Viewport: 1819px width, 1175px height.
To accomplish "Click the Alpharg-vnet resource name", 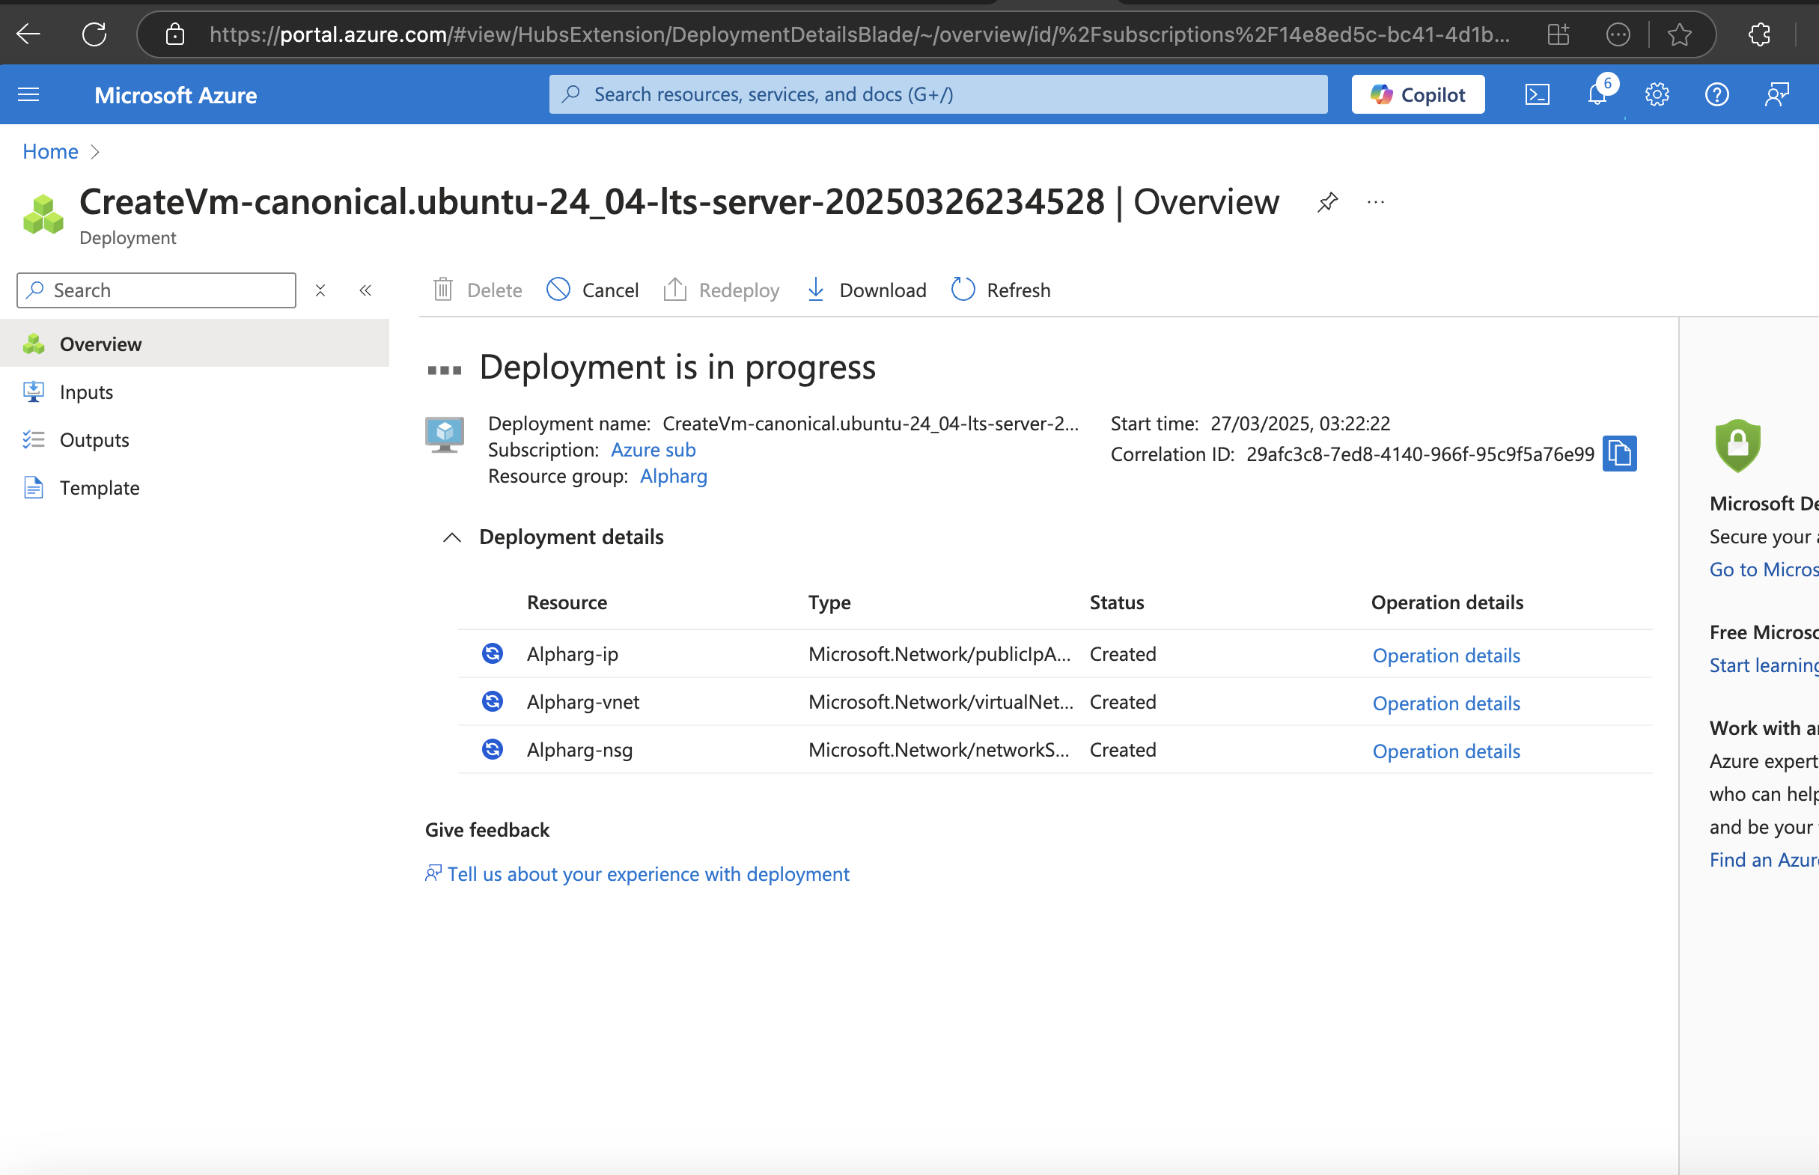I will 583,703.
